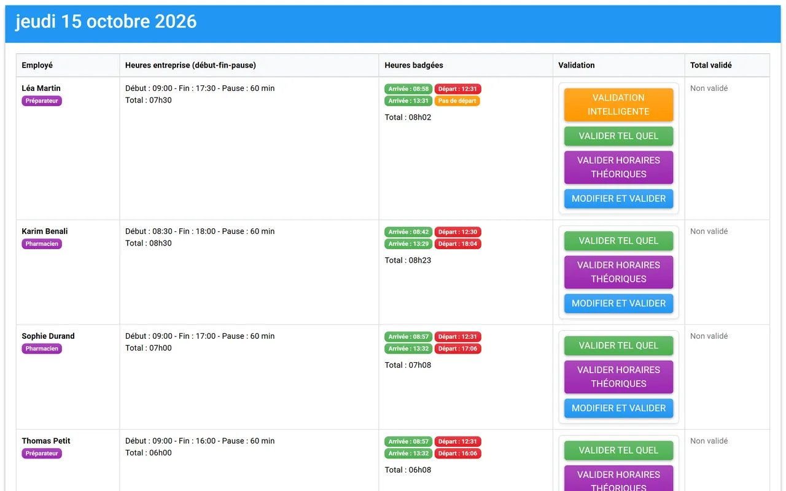The height and width of the screenshot is (491, 786).
Task: Click the orange "Pas de départ" badge
Action: pos(457,101)
